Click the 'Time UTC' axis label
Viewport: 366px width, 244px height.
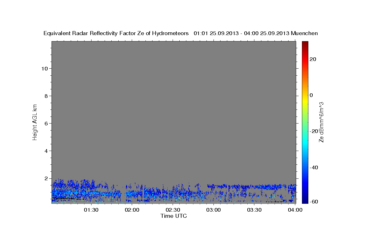click(x=174, y=216)
